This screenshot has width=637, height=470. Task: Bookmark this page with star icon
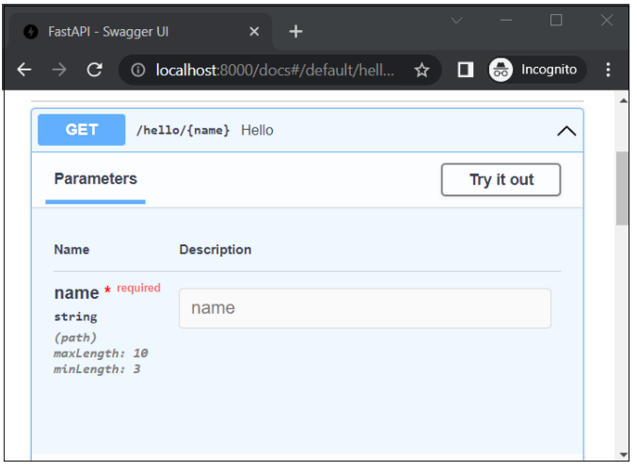click(422, 70)
